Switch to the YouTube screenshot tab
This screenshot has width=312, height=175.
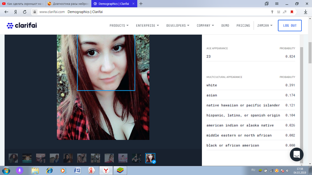[22, 4]
